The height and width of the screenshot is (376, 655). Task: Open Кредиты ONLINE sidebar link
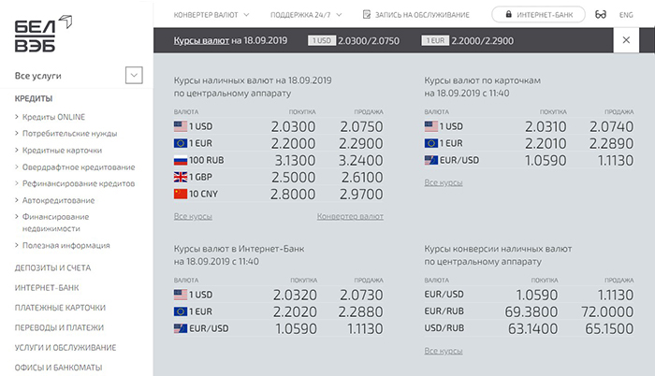54,117
